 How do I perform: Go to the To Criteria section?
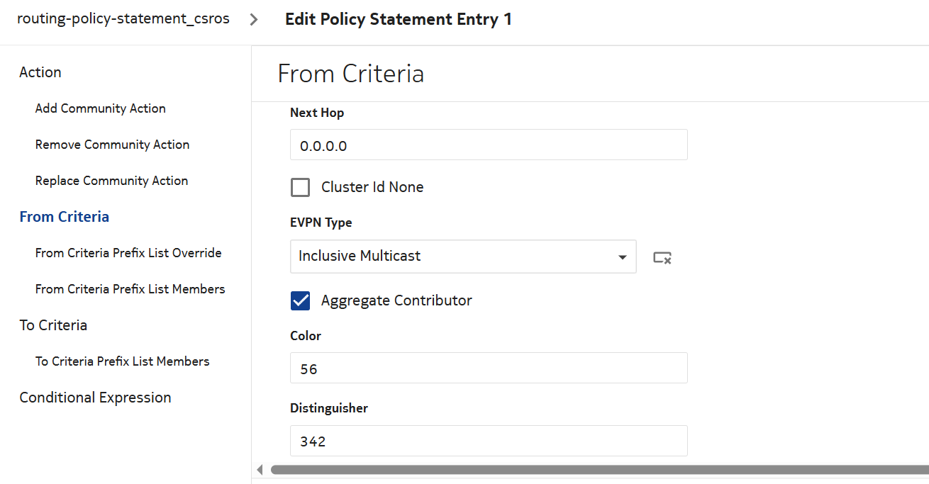(x=53, y=325)
